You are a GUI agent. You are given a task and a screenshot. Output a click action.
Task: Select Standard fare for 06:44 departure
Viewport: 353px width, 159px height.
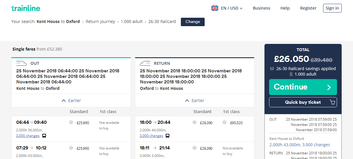(71, 122)
